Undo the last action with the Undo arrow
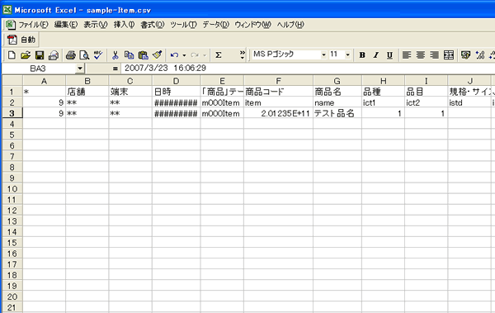The height and width of the screenshot is (313, 495). [x=174, y=55]
